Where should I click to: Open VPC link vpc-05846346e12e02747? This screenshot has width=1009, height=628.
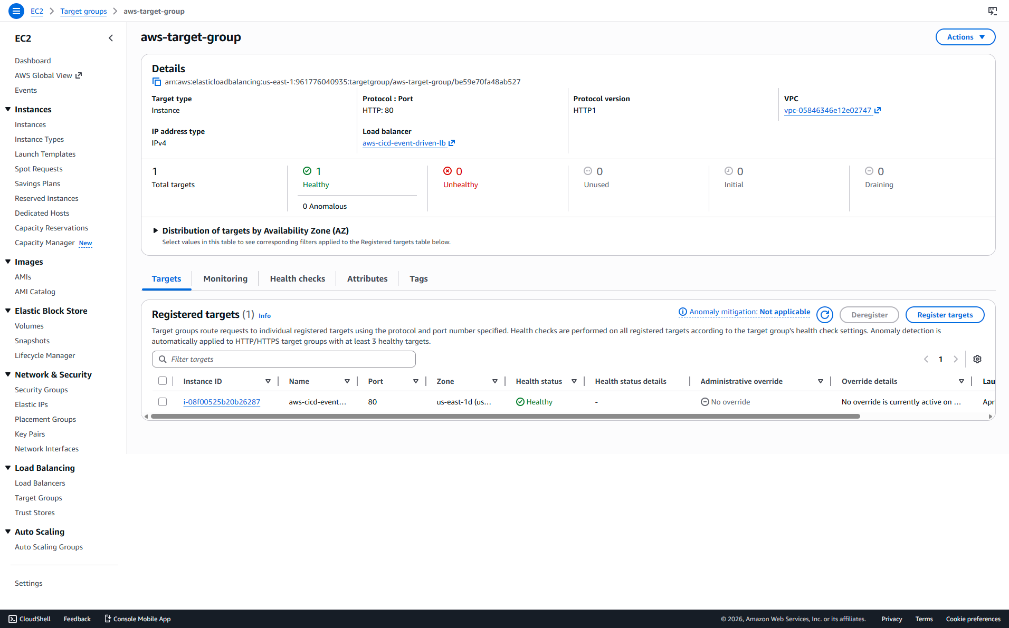827,110
